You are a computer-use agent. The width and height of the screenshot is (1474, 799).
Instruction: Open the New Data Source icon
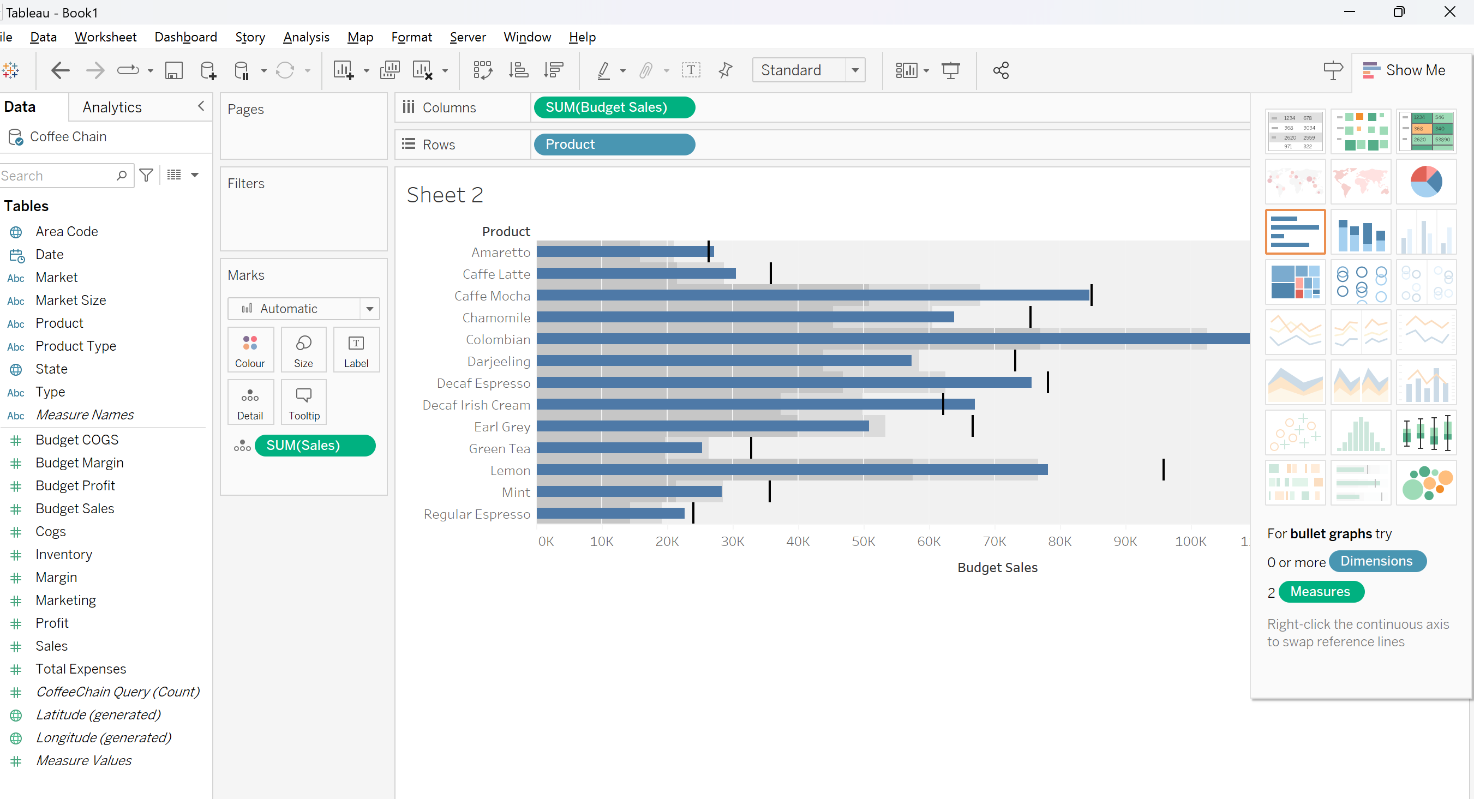coord(208,70)
